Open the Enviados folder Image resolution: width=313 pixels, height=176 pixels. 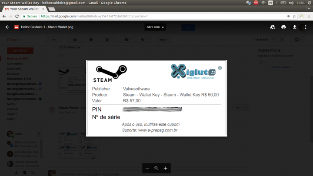(x=13, y=73)
